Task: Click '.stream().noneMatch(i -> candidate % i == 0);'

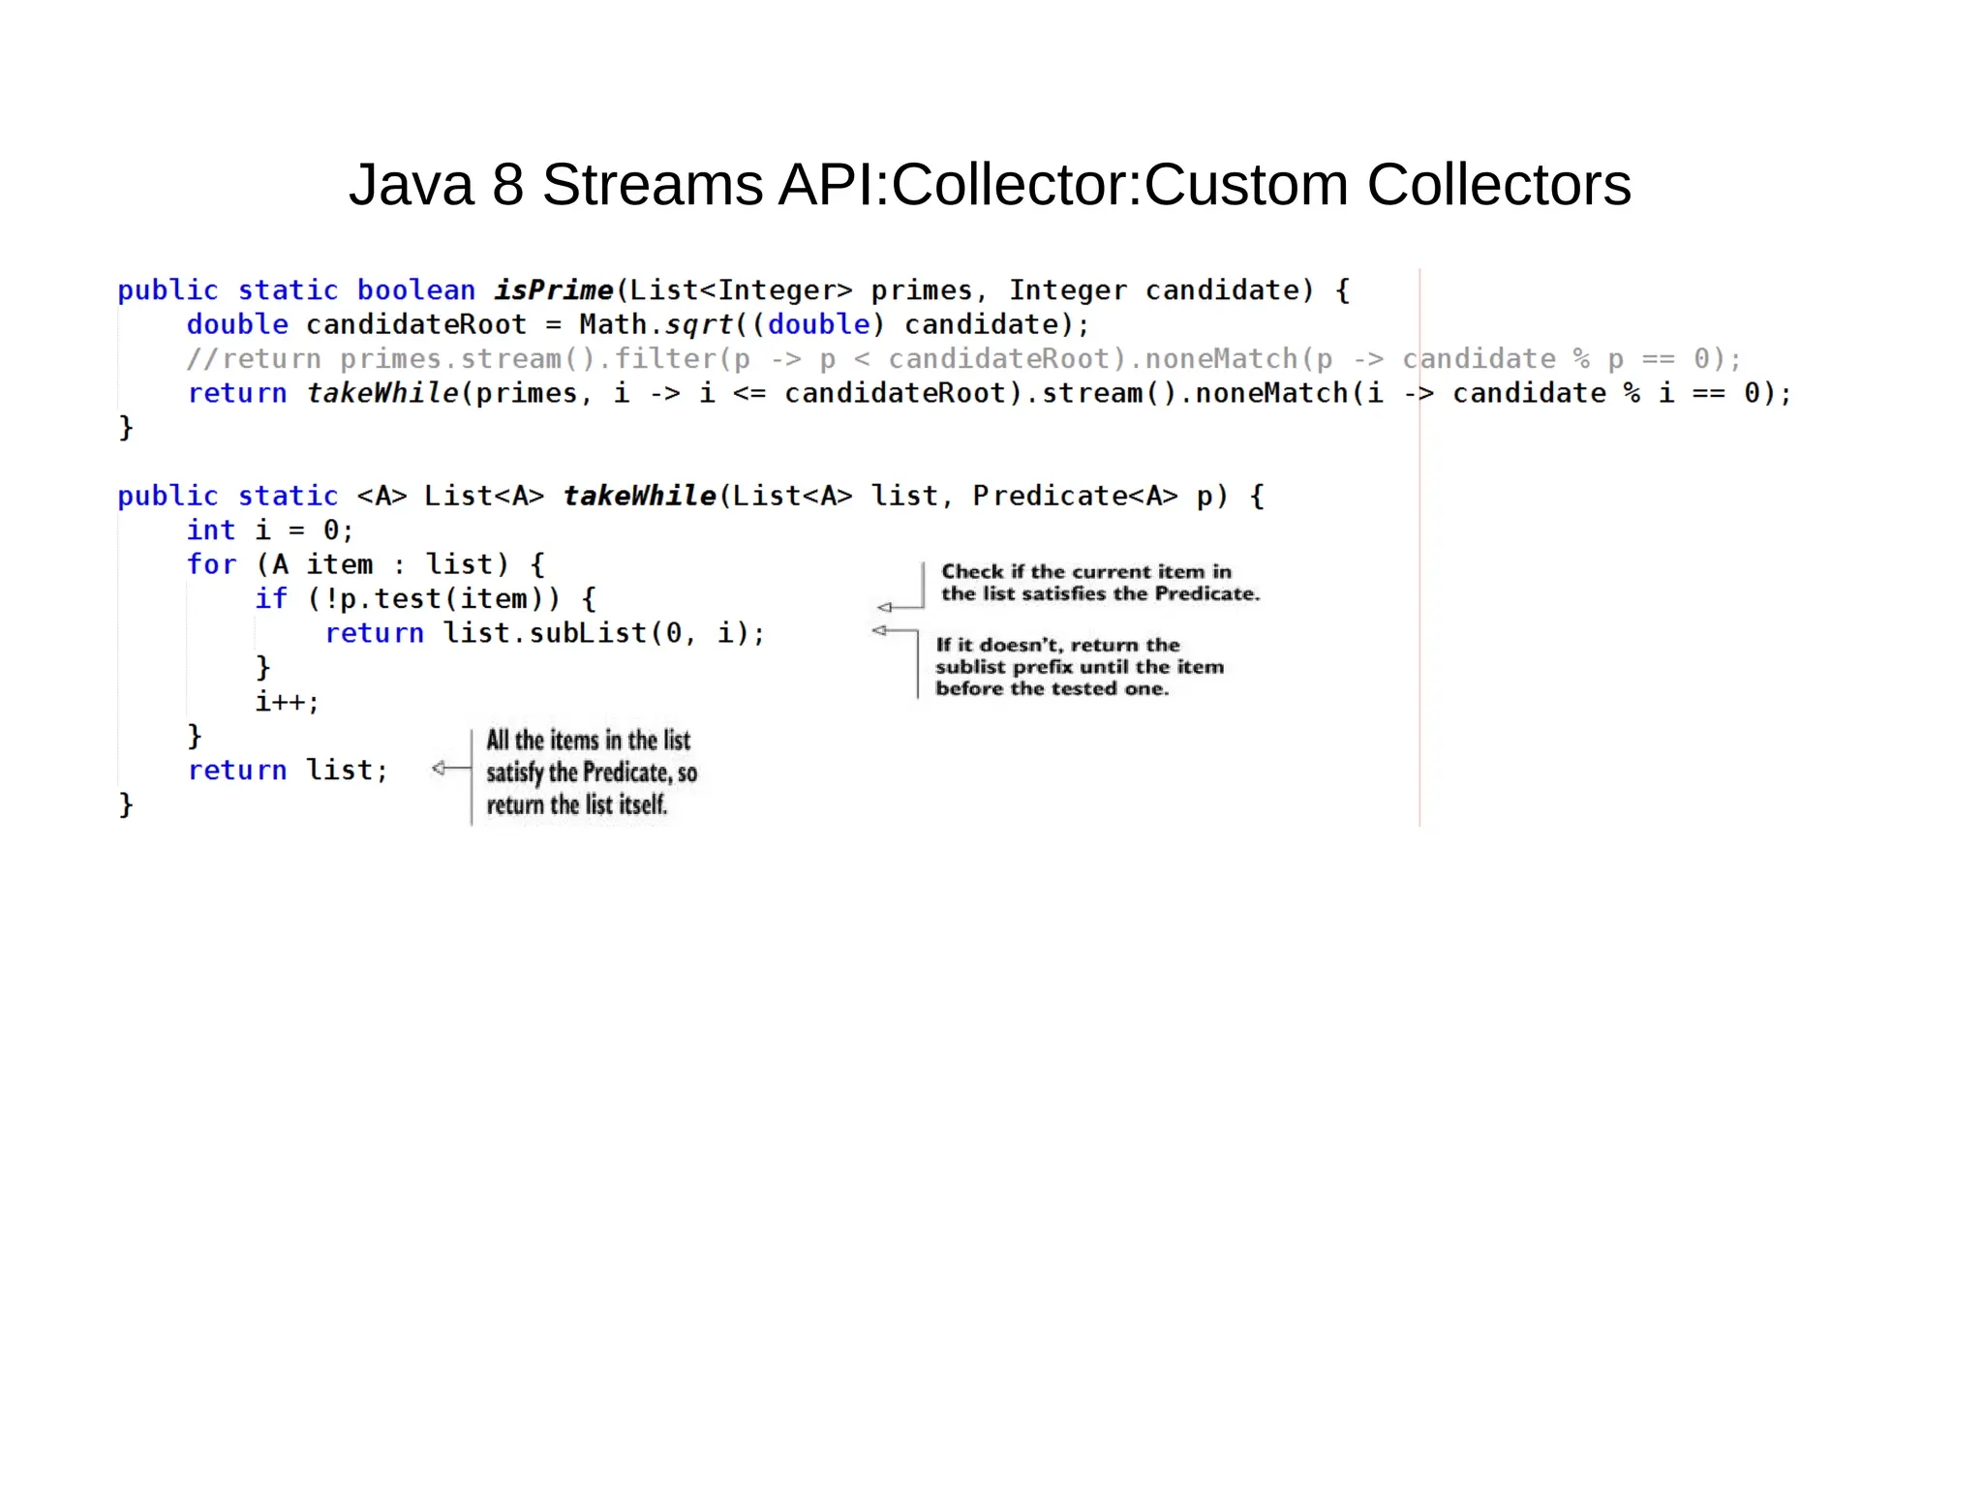Action: pos(1409,393)
